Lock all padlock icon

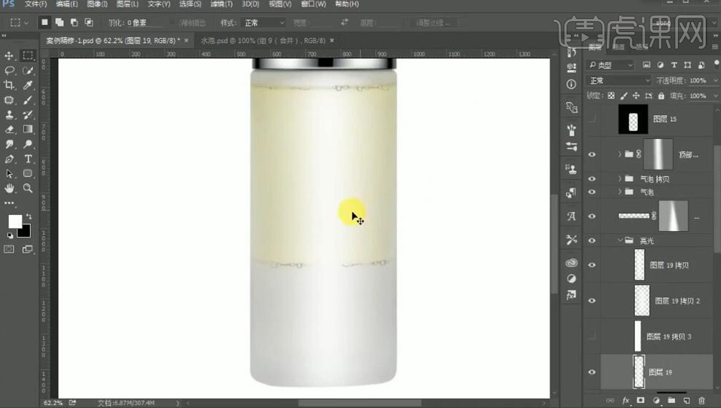point(661,95)
